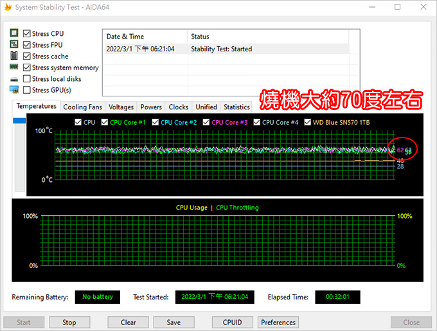Click the percent icon beside Stress FPU
Screen dimensions: 437x331
14,44
